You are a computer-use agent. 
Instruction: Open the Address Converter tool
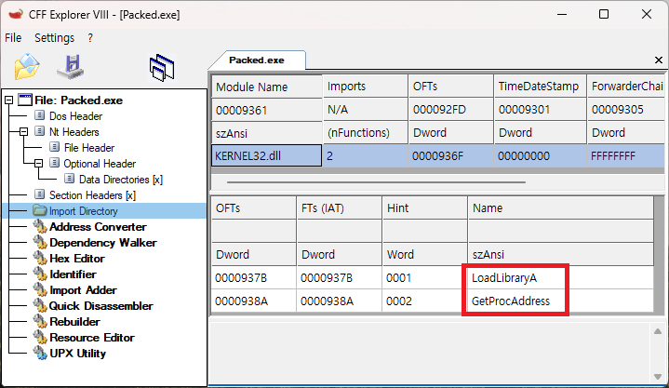coord(97,227)
